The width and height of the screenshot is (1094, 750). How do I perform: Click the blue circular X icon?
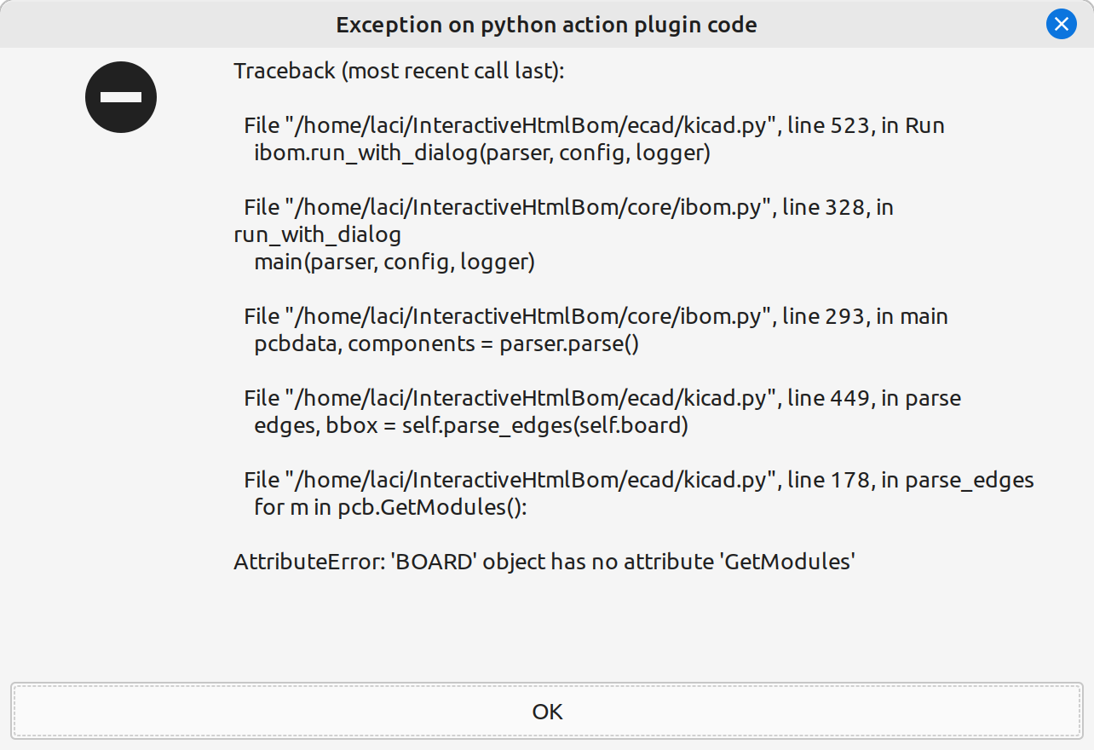tap(1061, 24)
